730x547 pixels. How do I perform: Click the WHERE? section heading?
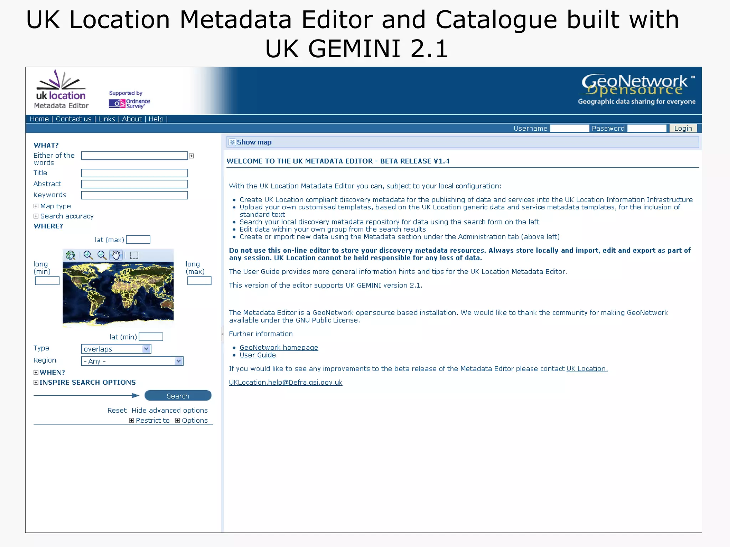point(48,226)
